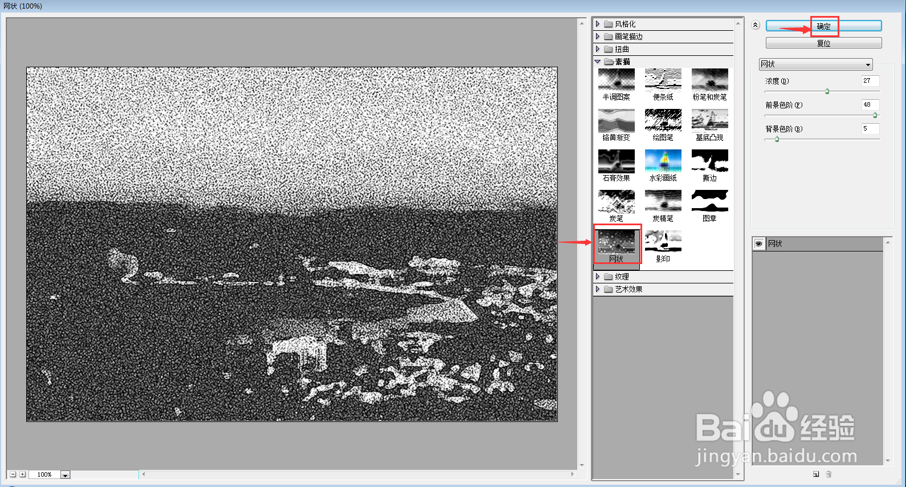Open the 网状 filter type dropdown
Image resolution: width=906 pixels, height=487 pixels.
815,64
